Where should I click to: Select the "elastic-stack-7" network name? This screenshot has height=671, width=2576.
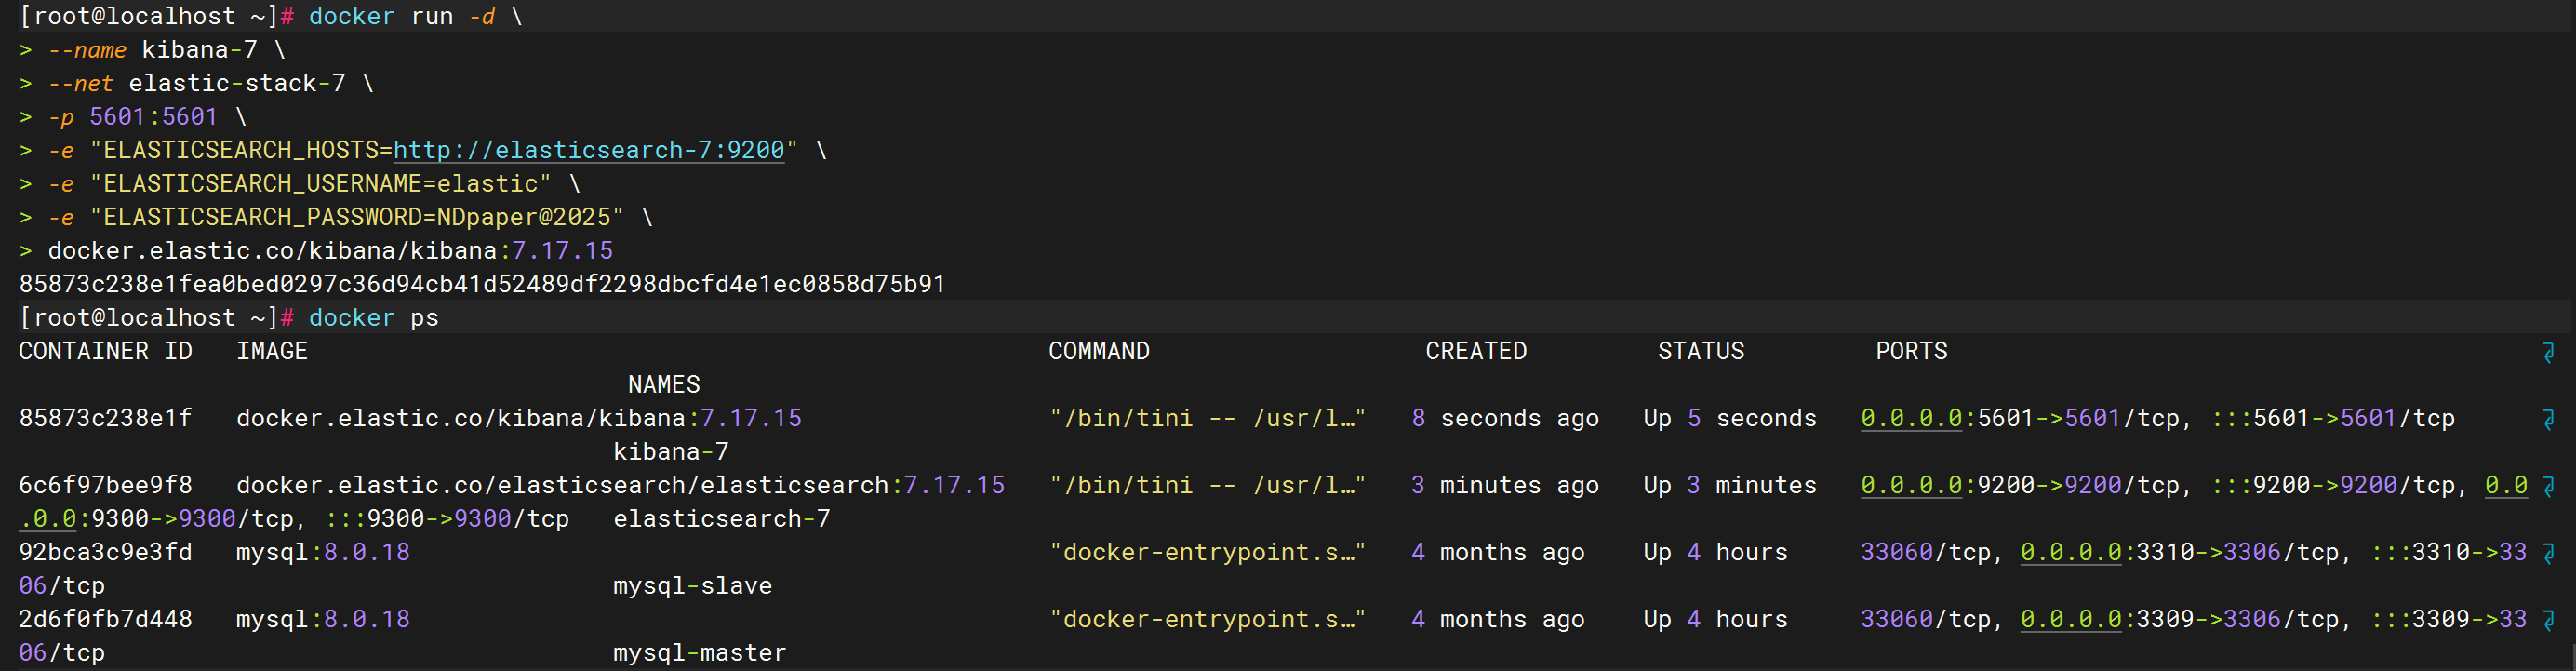tap(237, 83)
